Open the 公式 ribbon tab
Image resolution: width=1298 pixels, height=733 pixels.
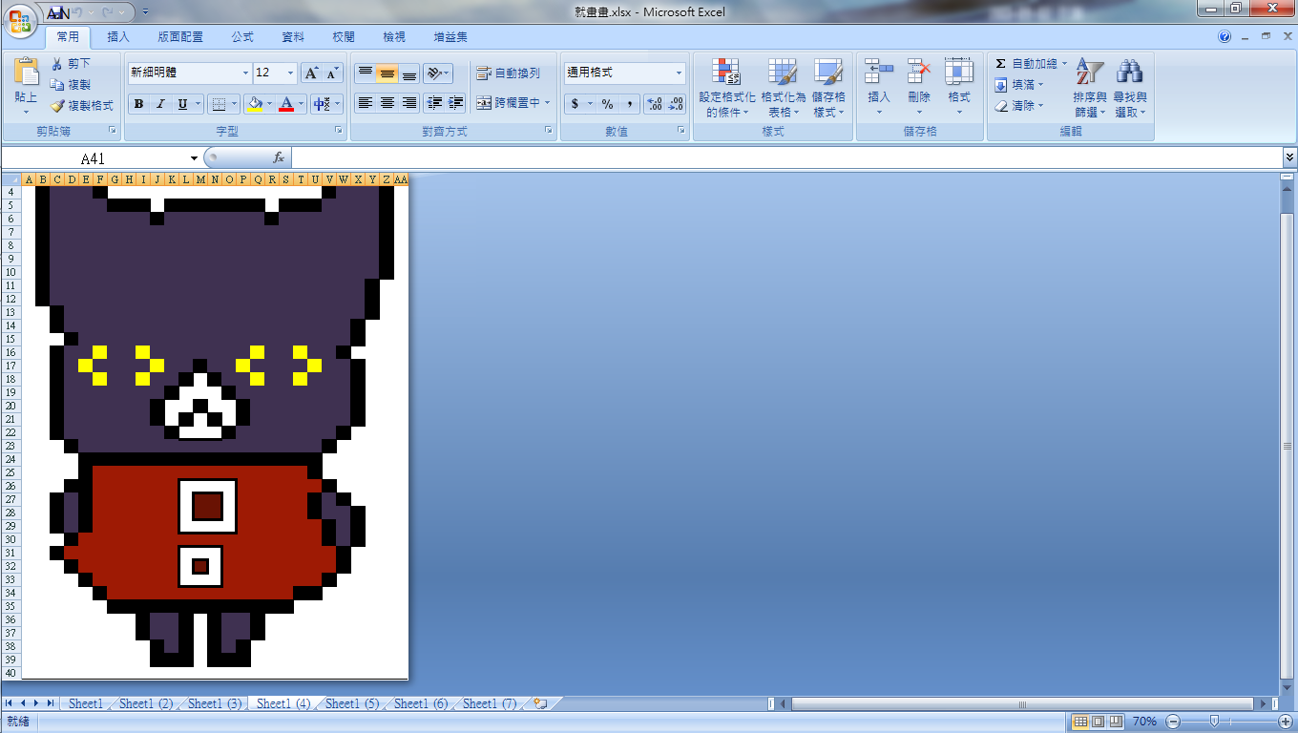pos(242,37)
